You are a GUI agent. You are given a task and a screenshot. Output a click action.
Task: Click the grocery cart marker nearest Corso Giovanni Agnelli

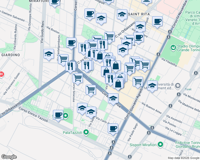138,83
